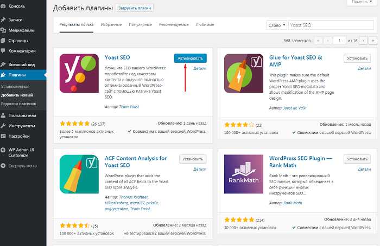Open the Слово search type dropdown
The image size is (380, 246).
pyautogui.click(x=277, y=25)
